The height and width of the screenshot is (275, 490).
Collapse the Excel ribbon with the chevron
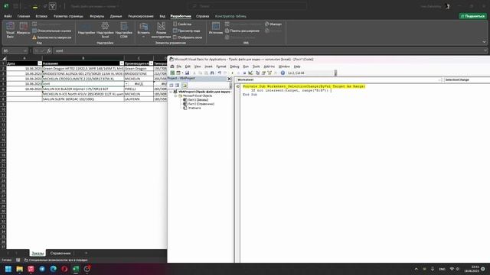(x=484, y=42)
